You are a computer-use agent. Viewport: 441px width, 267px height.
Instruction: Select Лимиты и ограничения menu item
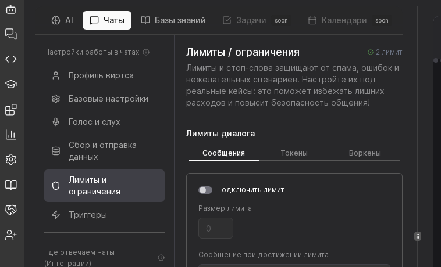pos(104,186)
